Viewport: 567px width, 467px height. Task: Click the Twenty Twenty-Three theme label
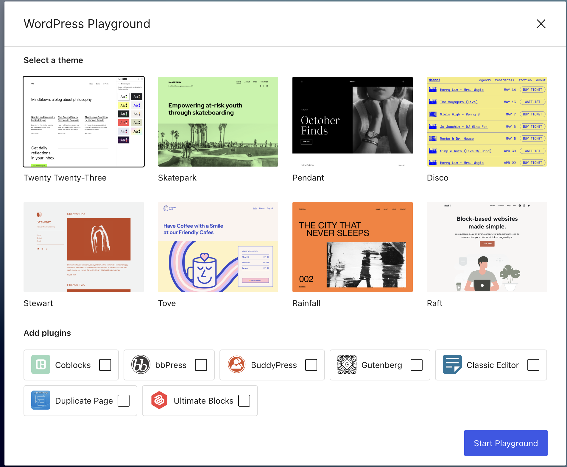click(65, 178)
